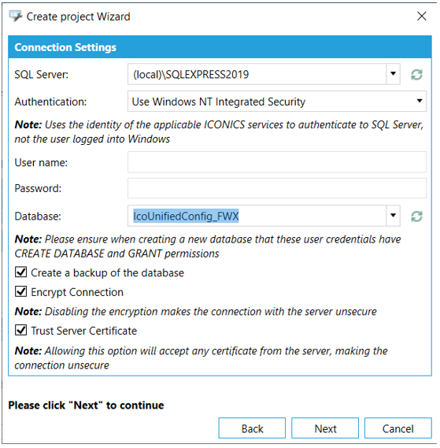Viewport: 440px width, 448px height.
Task: Click the note about CREATE DATABASE permissions
Action: [208, 246]
